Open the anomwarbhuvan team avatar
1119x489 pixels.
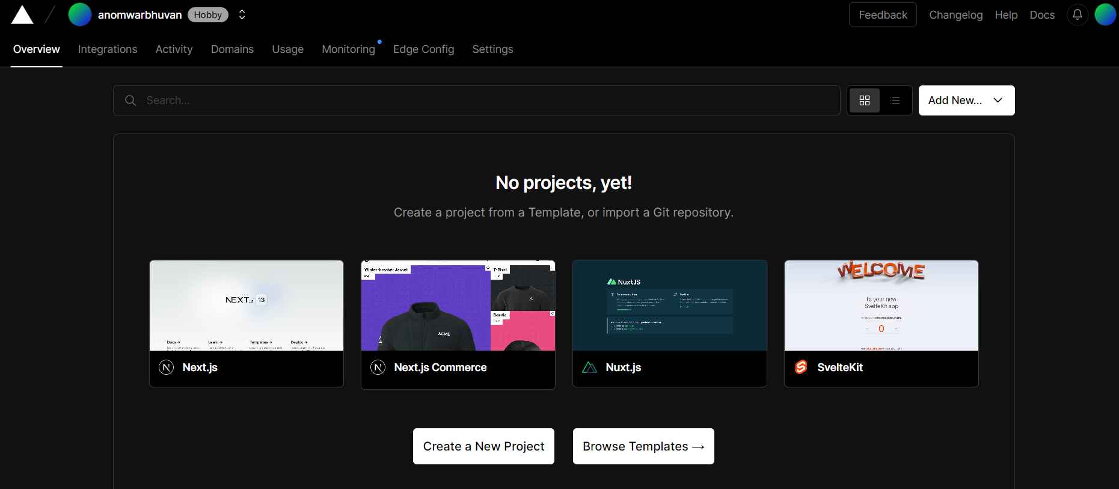[80, 15]
